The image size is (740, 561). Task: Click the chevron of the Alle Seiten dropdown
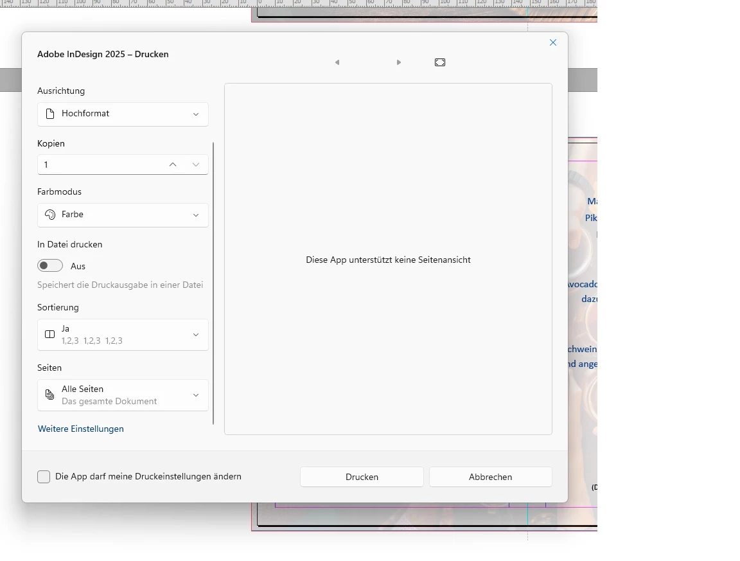coord(196,395)
